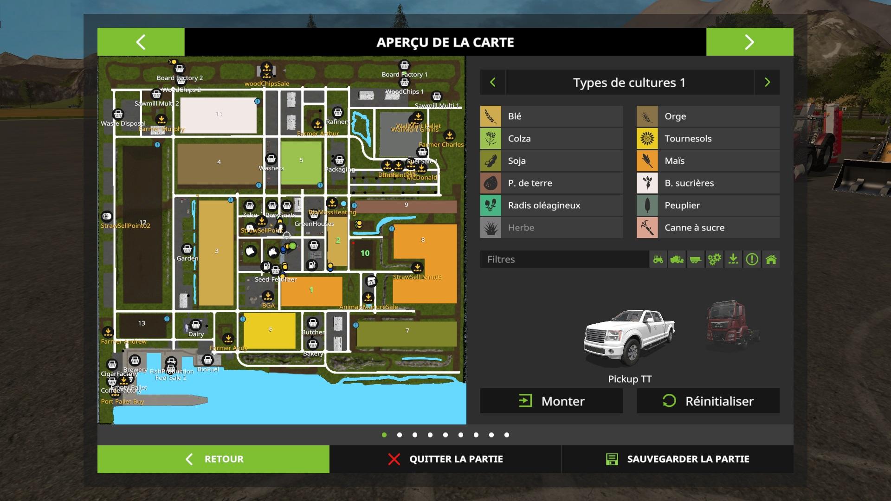Viewport: 891px width, 501px height.
Task: Toggle the trailer map filter
Action: point(695,259)
